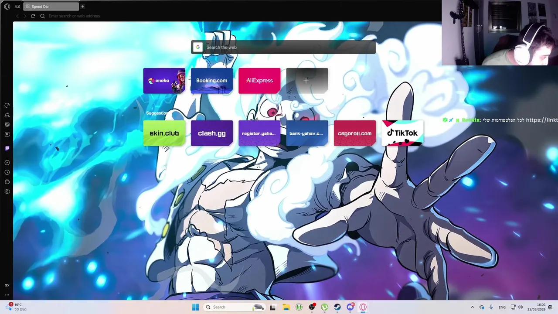Open the striped panel icon in sidebar
Image resolution: width=558 pixels, height=314 pixels.
coord(7,125)
